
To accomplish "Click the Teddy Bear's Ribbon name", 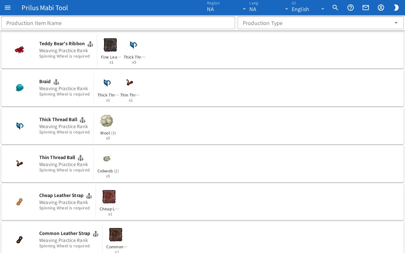I will [62, 44].
